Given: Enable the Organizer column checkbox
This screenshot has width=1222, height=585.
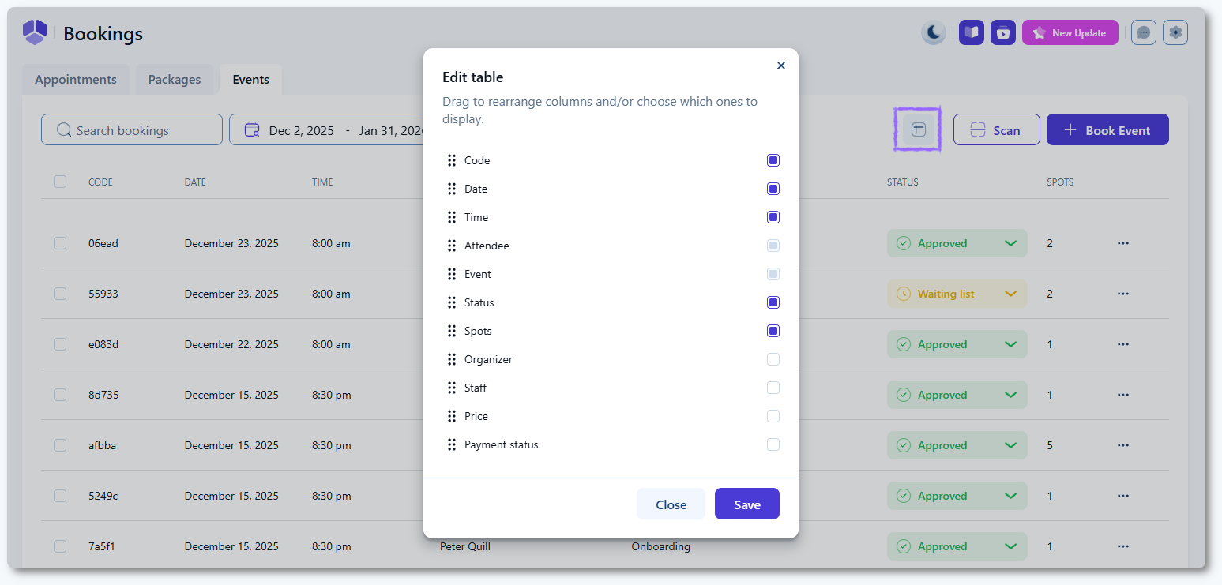Looking at the screenshot, I should point(773,359).
